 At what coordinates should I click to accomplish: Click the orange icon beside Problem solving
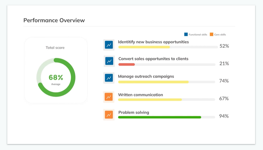(109, 115)
